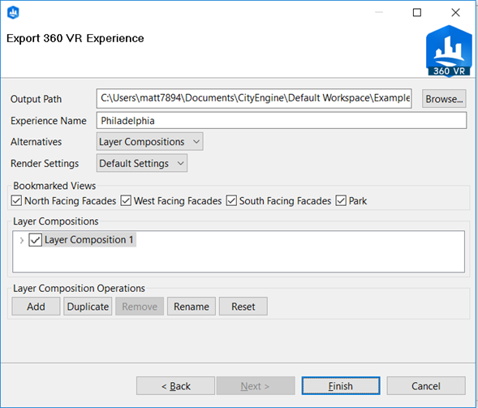Viewport: 478px width, 408px height.
Task: Toggle North Facing Facades checkbox
Action: pos(16,201)
